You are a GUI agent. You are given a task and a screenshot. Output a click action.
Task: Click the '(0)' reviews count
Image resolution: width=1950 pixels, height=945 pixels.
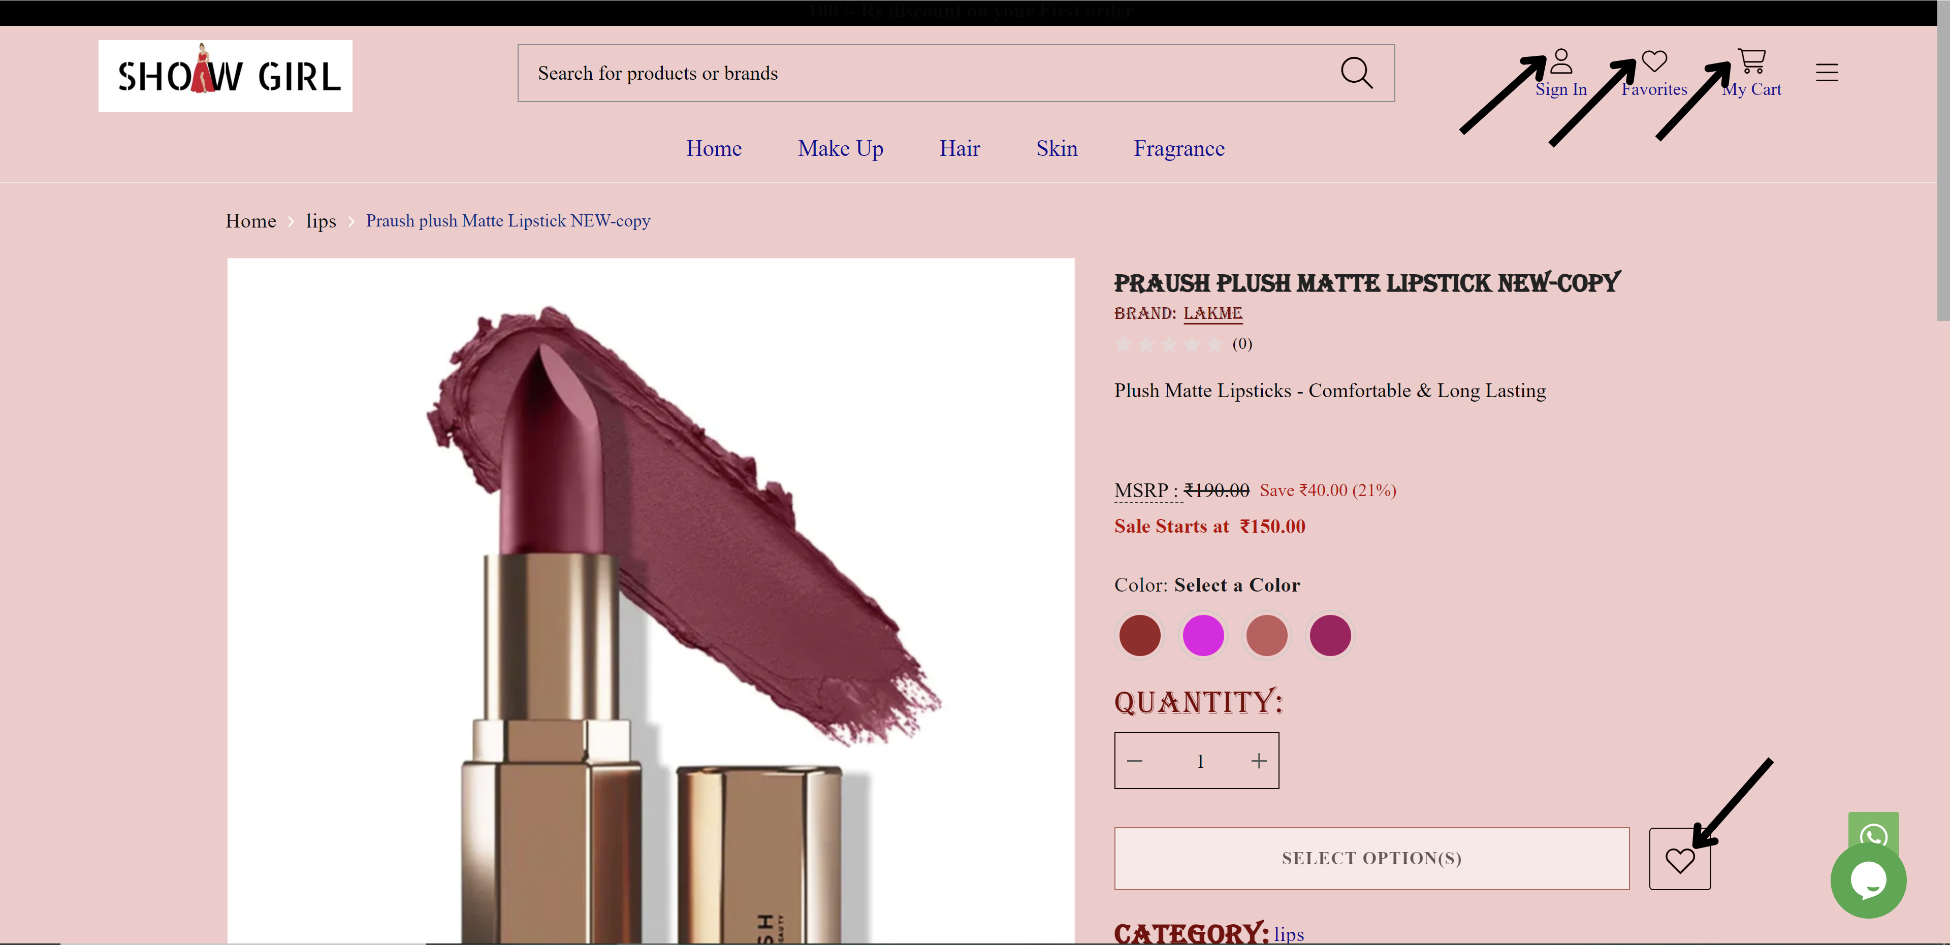(x=1242, y=344)
